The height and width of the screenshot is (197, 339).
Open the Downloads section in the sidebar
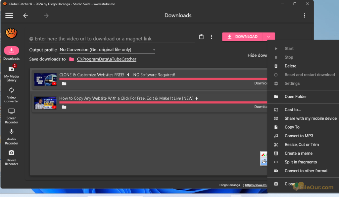11,52
